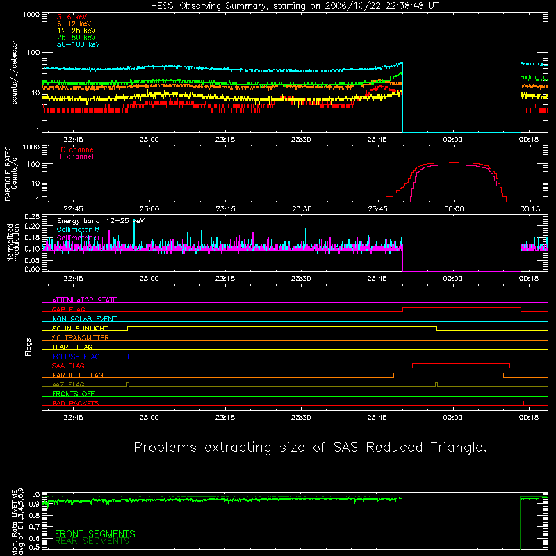
Task: Click the SAA FLAG label
Action: tap(68, 366)
